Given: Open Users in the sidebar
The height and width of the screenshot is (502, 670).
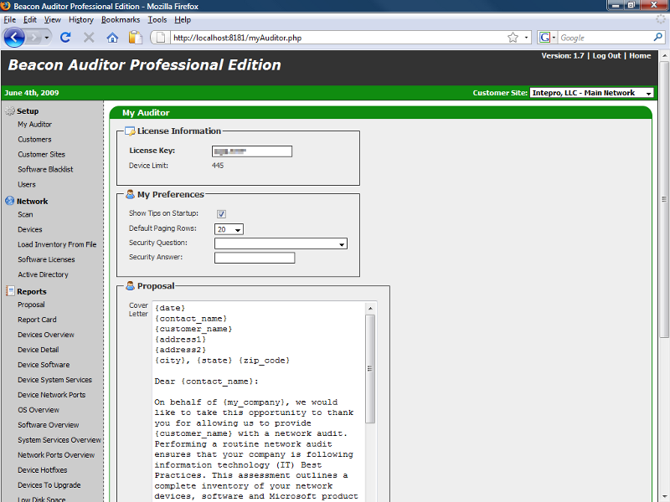Looking at the screenshot, I should (27, 184).
